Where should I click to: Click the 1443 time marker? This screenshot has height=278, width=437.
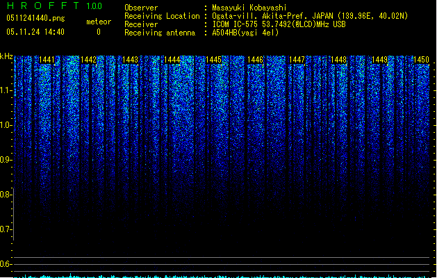pyautogui.click(x=130, y=60)
